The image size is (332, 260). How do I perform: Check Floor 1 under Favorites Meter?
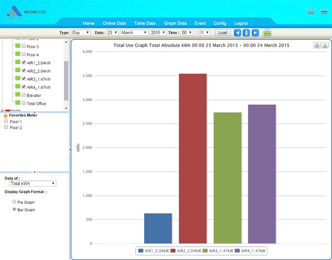(6, 121)
